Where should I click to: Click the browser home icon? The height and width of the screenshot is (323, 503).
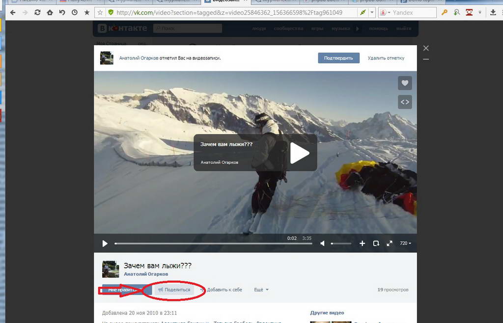(50, 13)
